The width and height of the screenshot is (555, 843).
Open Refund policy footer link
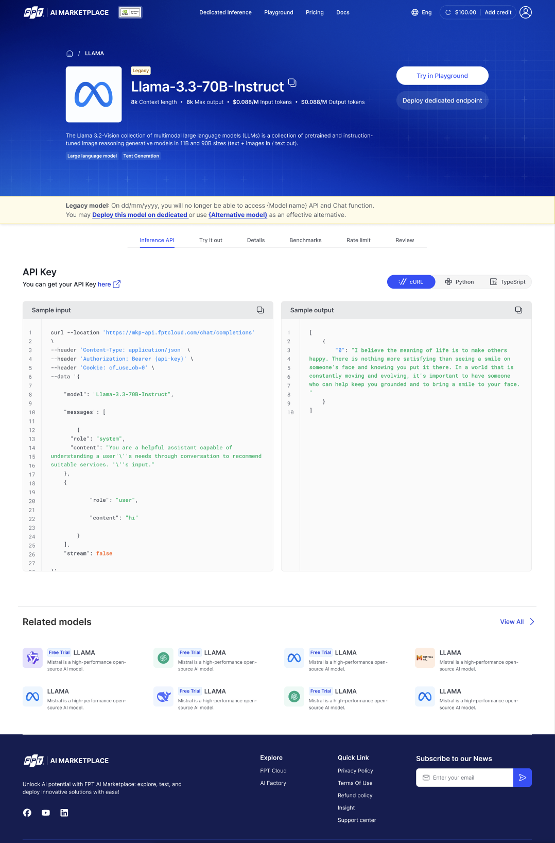click(x=355, y=796)
